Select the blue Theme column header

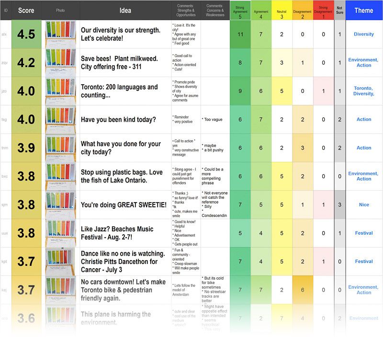(364, 10)
